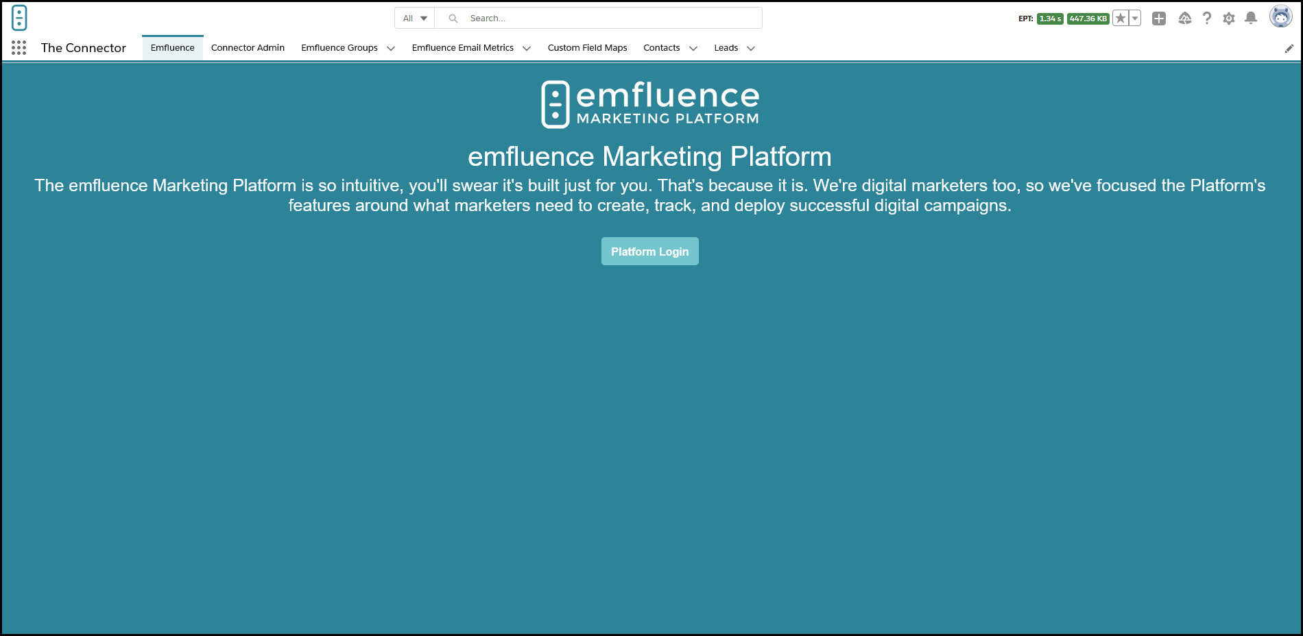Click the Platform Login button
The width and height of the screenshot is (1303, 636).
(x=650, y=252)
